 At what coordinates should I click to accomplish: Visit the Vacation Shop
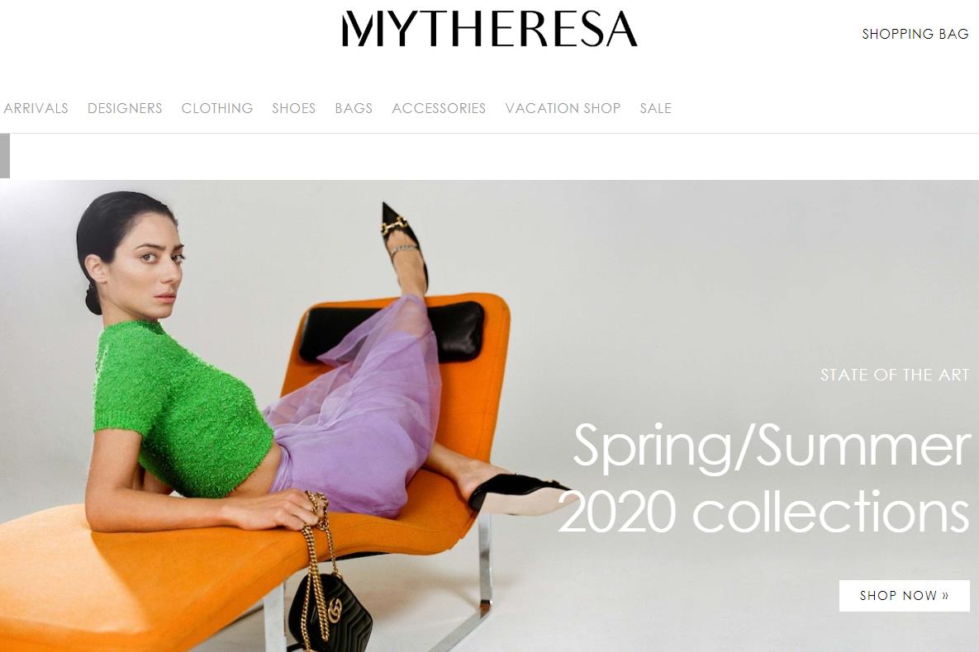click(x=563, y=108)
